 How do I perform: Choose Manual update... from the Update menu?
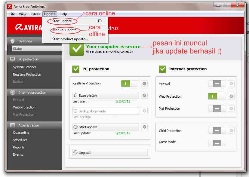75,30
